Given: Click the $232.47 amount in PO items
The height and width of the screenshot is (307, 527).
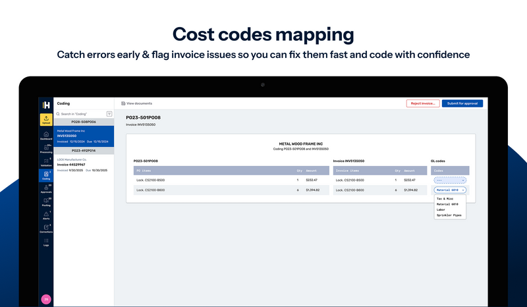Looking at the screenshot, I should [x=312, y=181].
